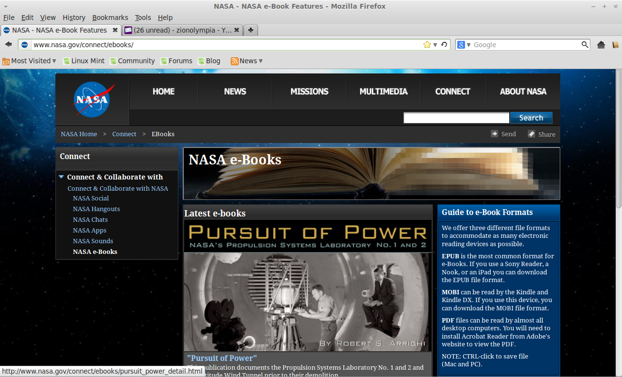This screenshot has width=622, height=377.
Task: Open the NASA Hangouts sidebar link
Action: tap(96, 209)
